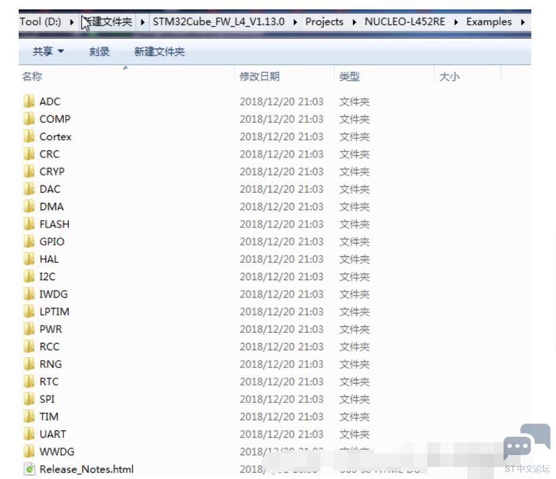Viewport: 556px width, 479px height.
Task: Click the modified date of the SPI row
Action: 282,399
